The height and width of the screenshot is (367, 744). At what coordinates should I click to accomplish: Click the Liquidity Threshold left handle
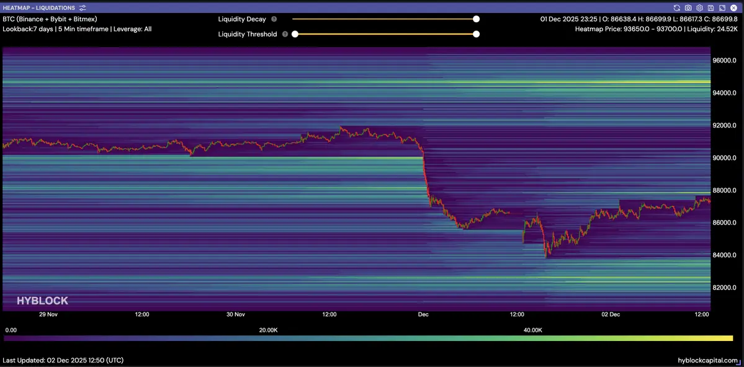[295, 34]
